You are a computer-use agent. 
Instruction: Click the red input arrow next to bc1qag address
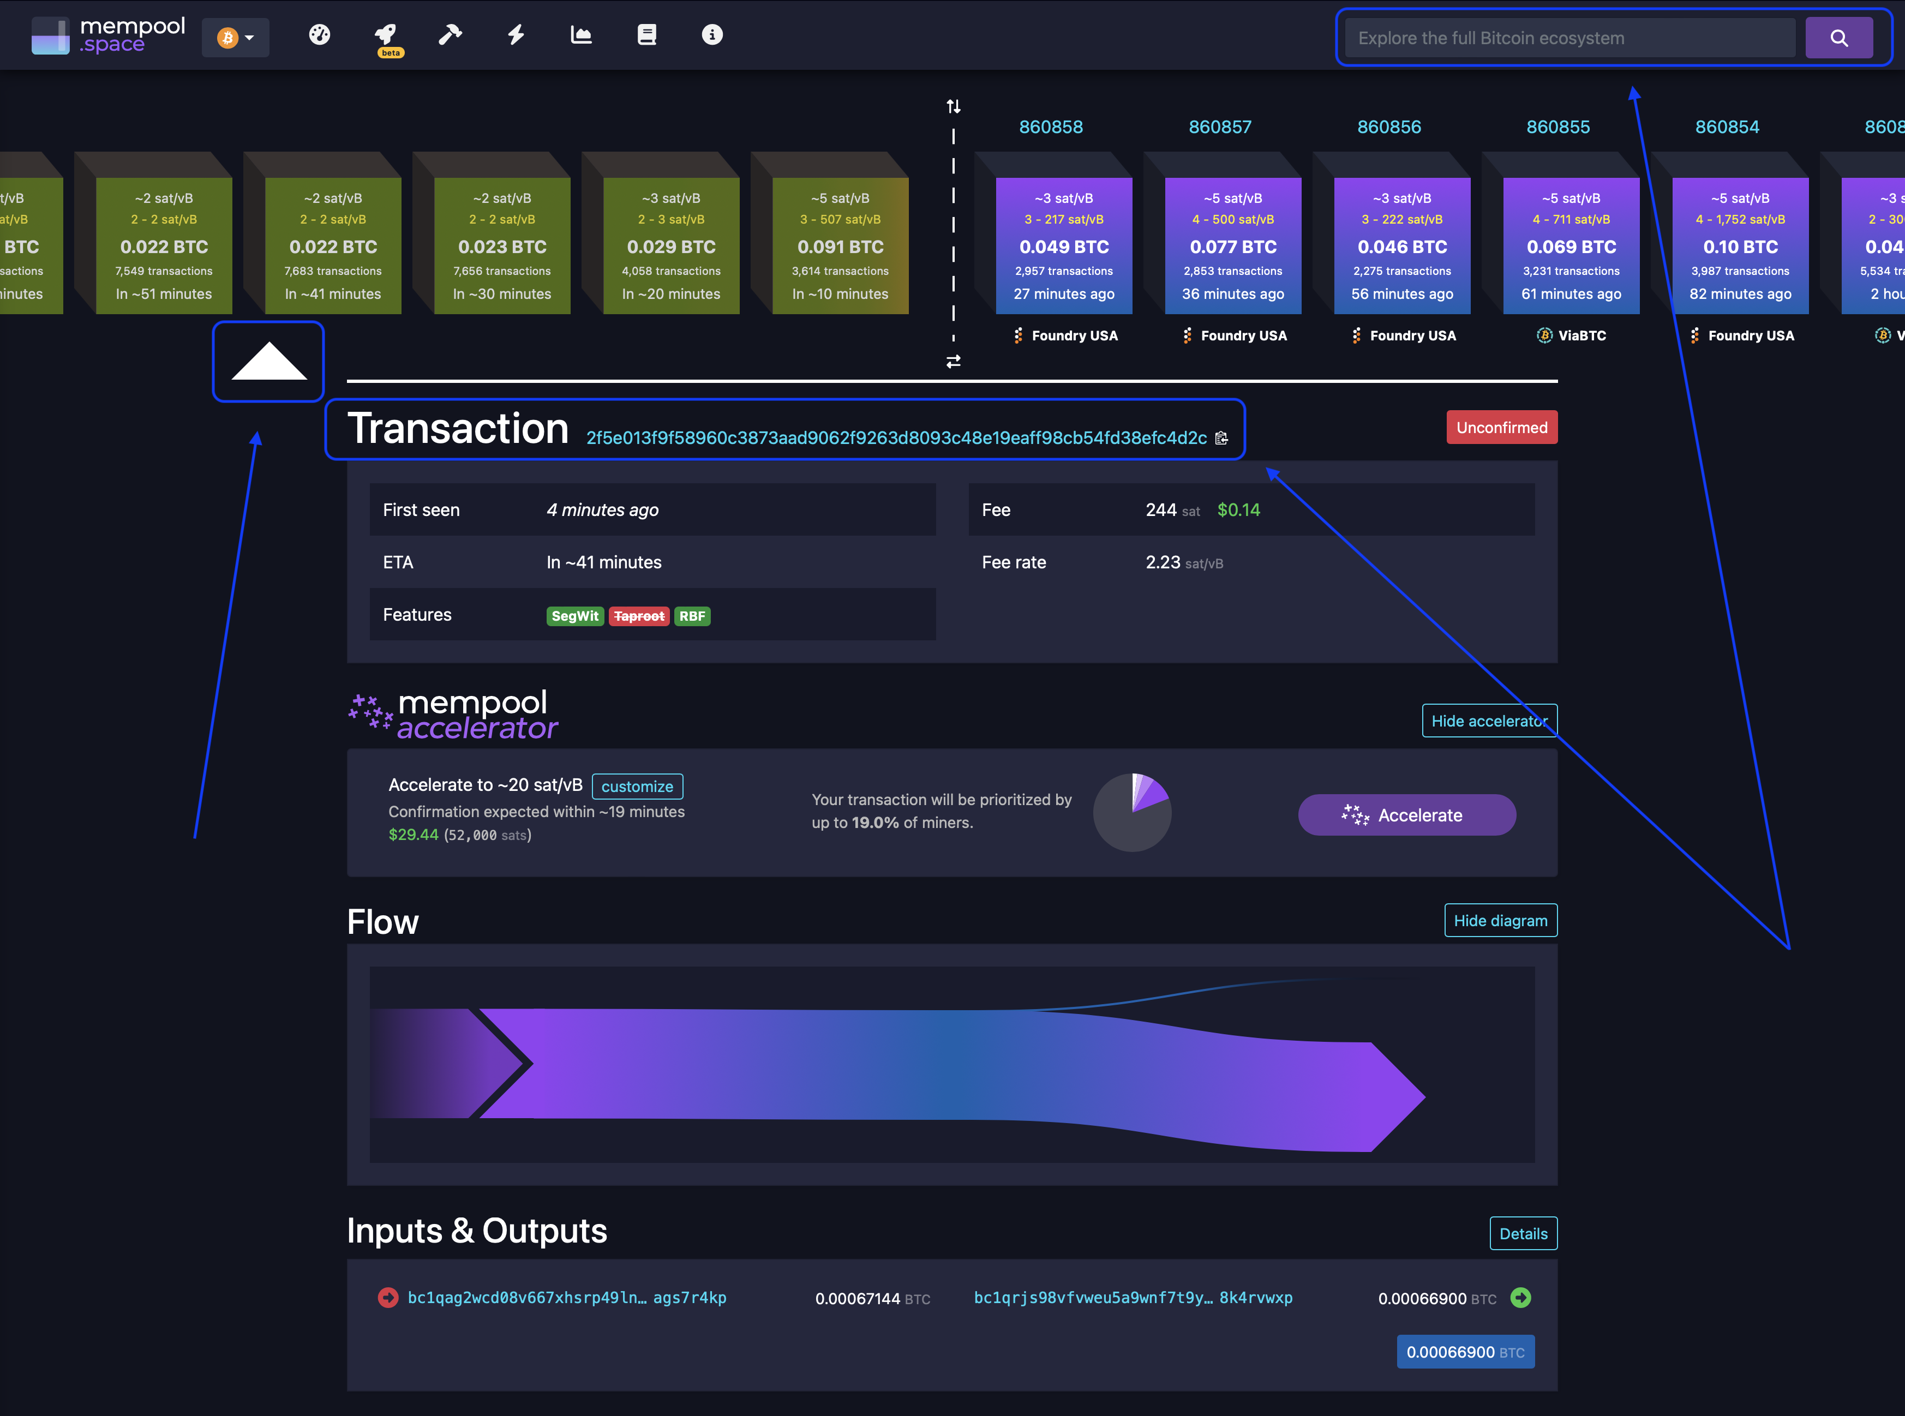pyautogui.click(x=387, y=1298)
